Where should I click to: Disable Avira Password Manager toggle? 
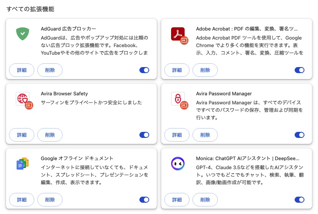(x=300, y=135)
